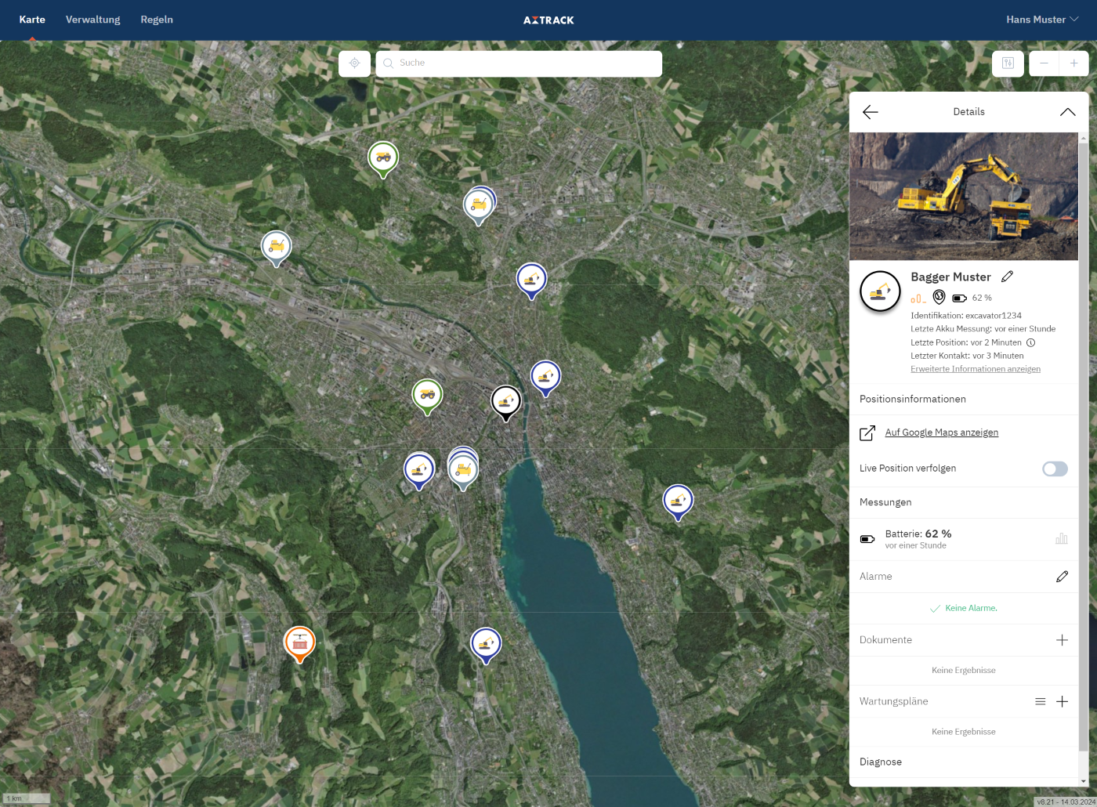Go back using the Details arrow
Image resolution: width=1097 pixels, height=807 pixels.
870,112
